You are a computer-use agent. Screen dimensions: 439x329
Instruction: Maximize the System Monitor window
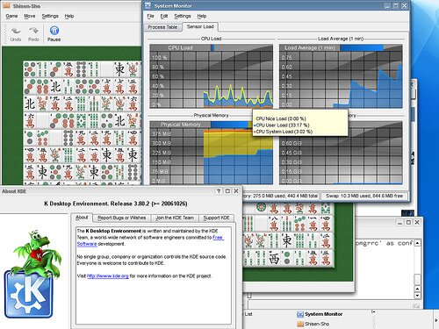point(396,5)
